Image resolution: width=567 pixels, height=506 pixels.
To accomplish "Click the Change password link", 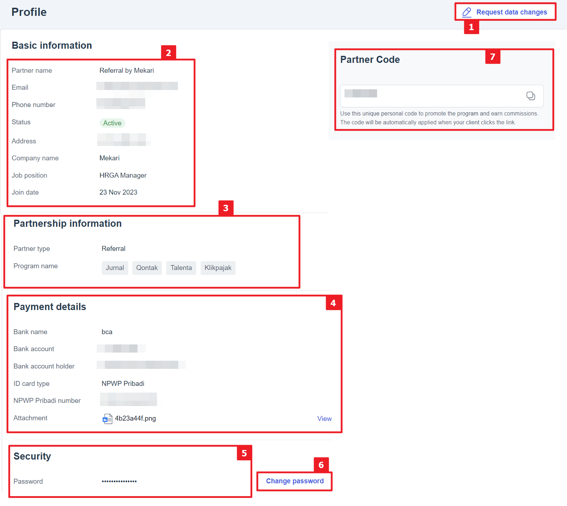I will 294,481.
